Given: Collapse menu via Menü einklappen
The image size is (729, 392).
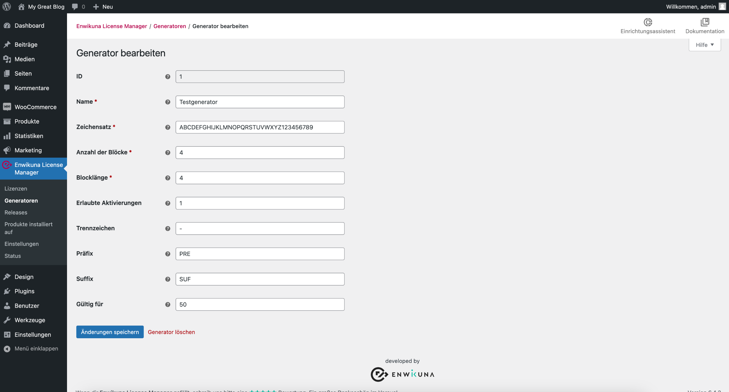Looking at the screenshot, I should (x=33, y=349).
